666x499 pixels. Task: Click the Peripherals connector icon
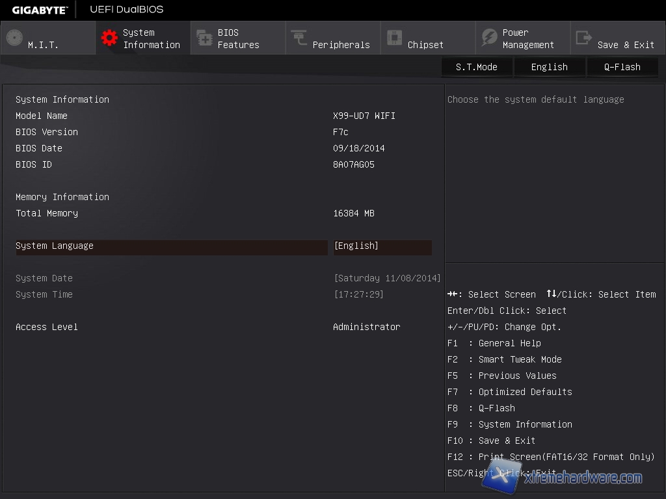click(299, 38)
